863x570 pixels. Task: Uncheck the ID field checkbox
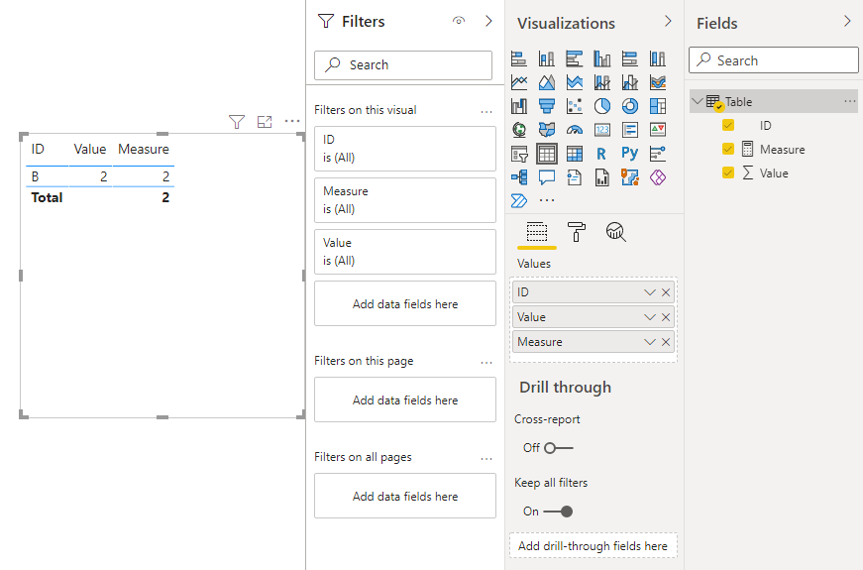(728, 125)
